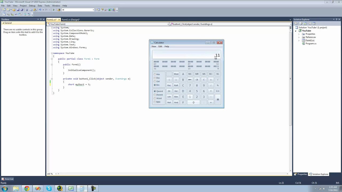The height and width of the screenshot is (192, 342).
Task: Click the MS memory store button
Action: 204,74
